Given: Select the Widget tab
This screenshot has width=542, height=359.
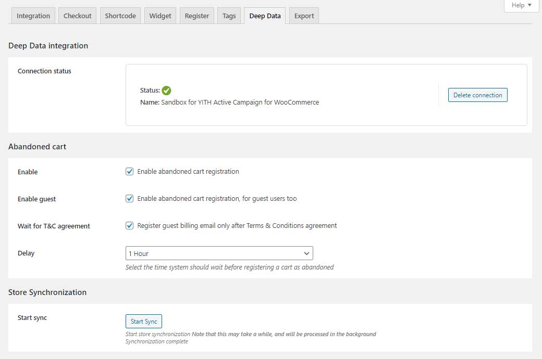Looking at the screenshot, I should tap(160, 16).
